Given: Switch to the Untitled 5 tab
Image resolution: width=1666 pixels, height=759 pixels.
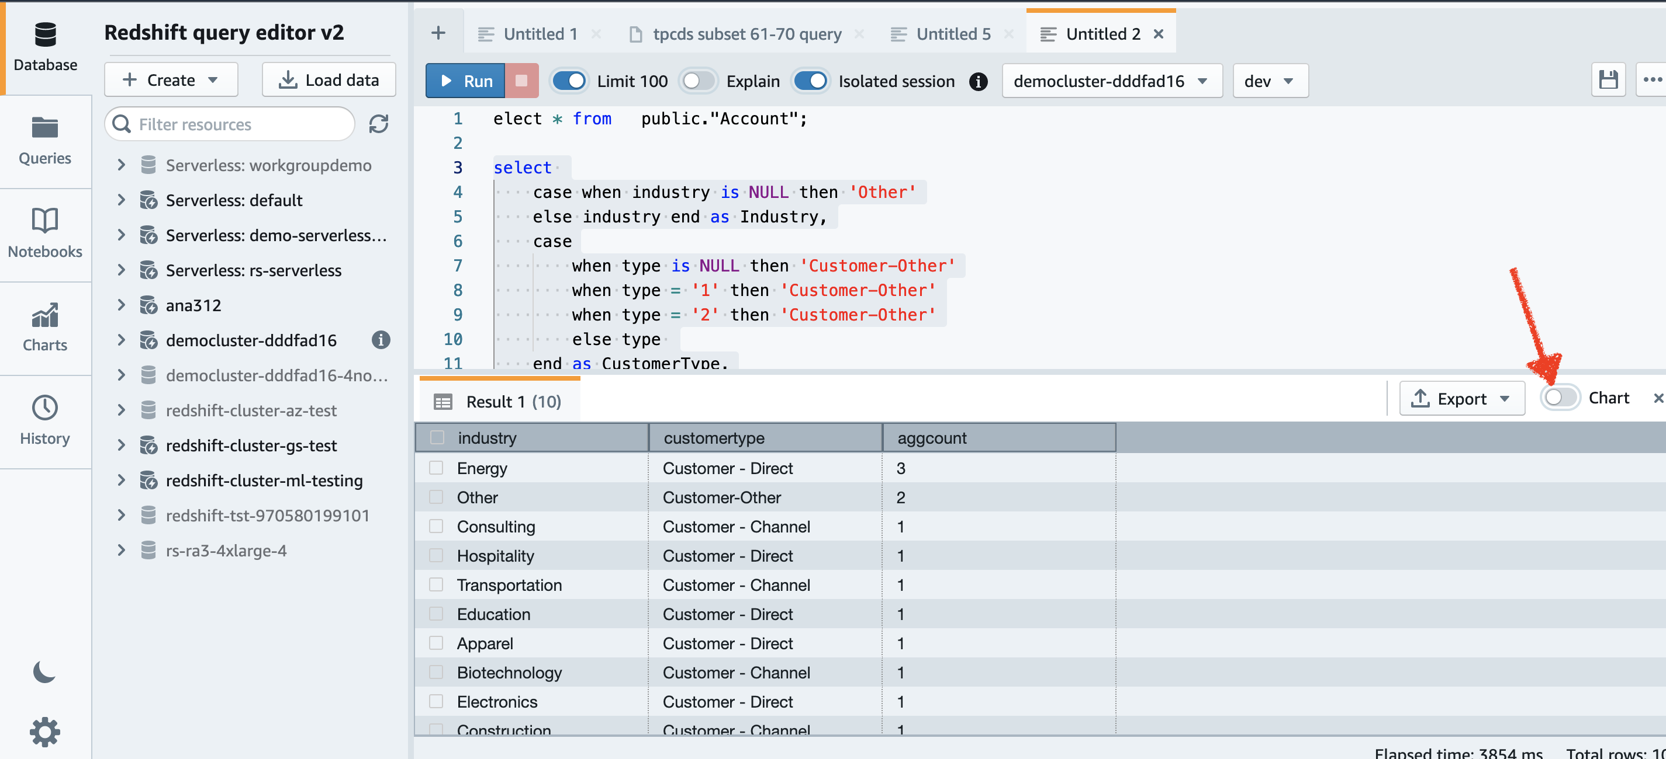Looking at the screenshot, I should click(953, 34).
